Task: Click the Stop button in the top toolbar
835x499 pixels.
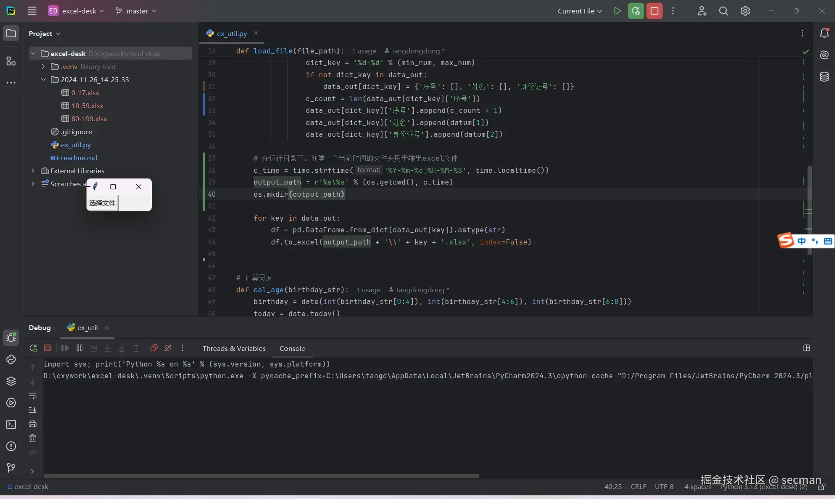Action: (654, 11)
